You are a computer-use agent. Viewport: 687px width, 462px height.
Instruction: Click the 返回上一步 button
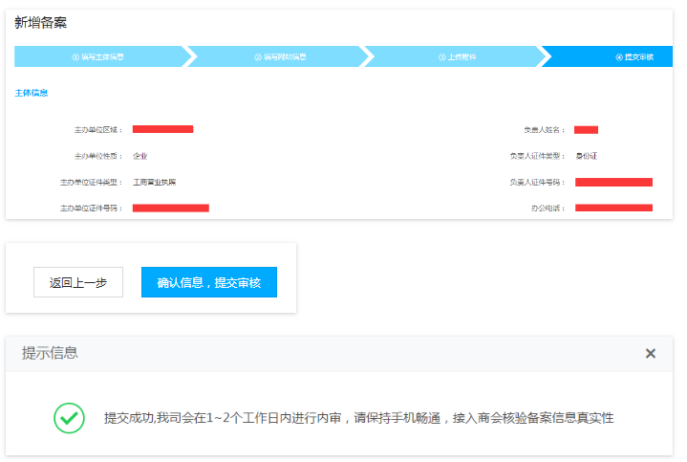78,282
